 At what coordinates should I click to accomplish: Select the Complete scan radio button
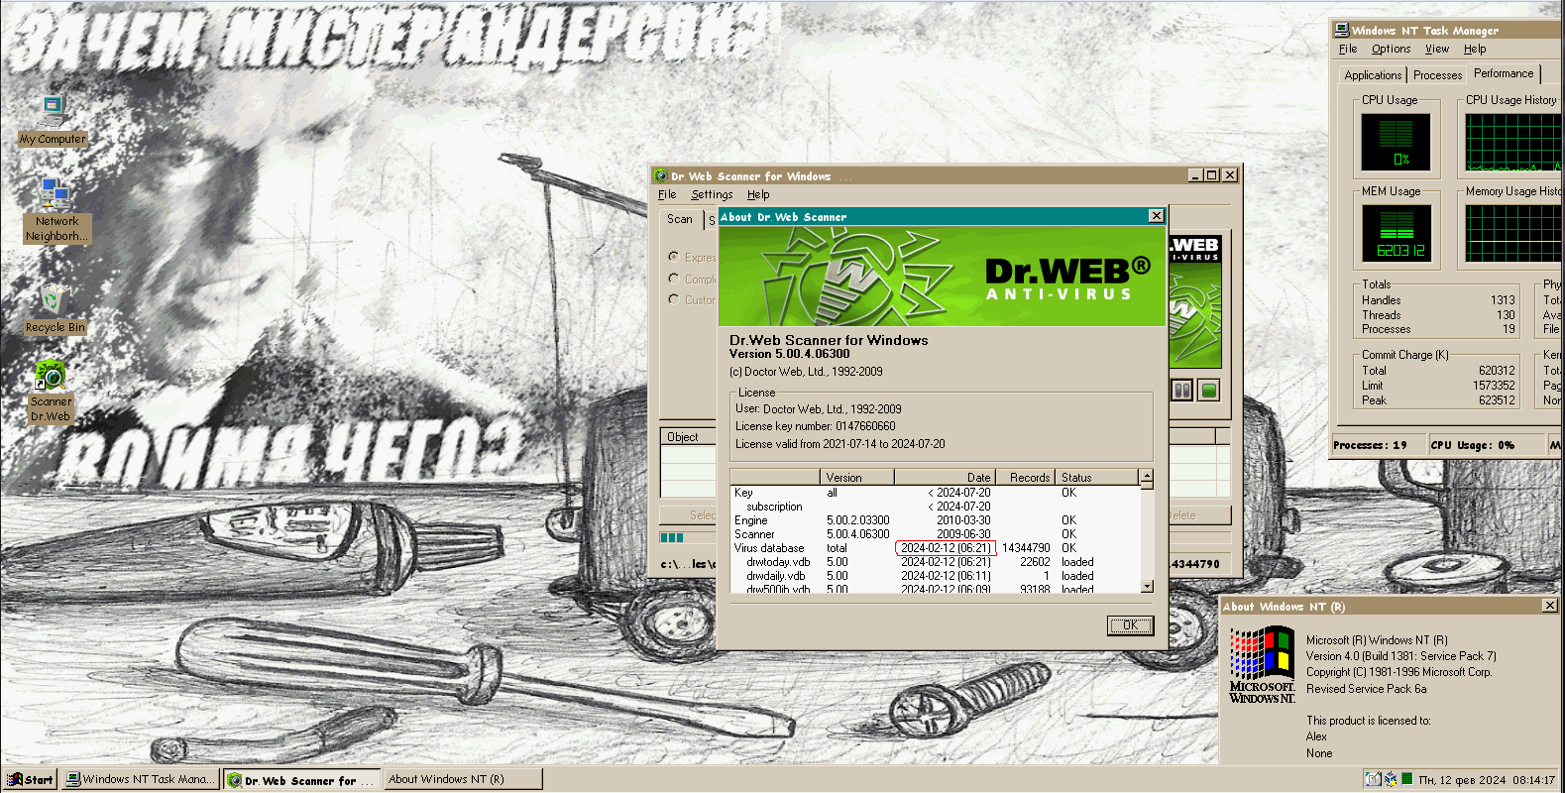point(674,279)
